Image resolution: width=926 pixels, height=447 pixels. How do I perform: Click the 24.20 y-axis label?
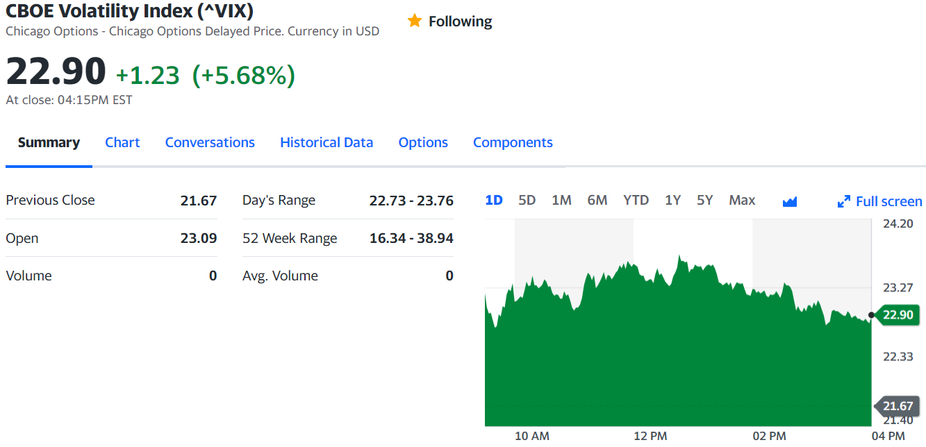[898, 223]
